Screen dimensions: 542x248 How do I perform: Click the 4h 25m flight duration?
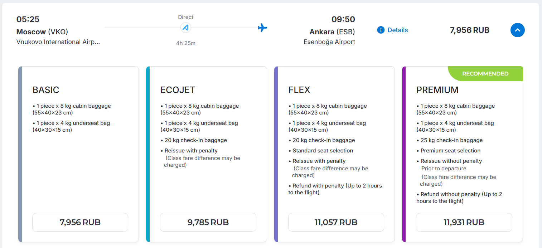point(185,43)
